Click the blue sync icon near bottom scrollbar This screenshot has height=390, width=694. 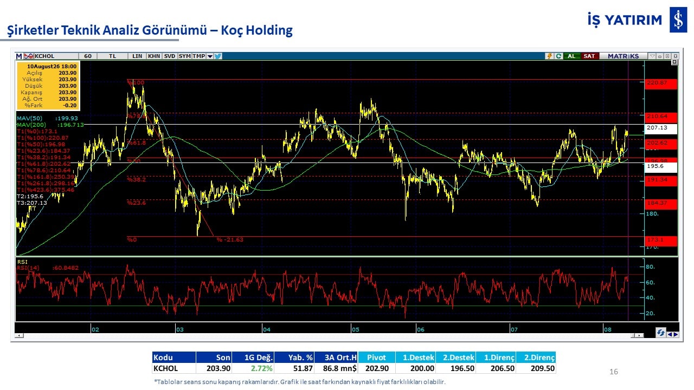coord(661,333)
